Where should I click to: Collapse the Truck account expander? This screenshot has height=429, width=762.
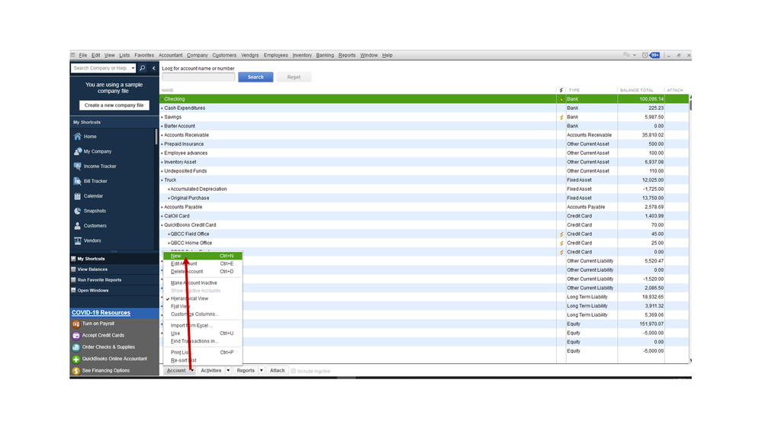(162, 180)
